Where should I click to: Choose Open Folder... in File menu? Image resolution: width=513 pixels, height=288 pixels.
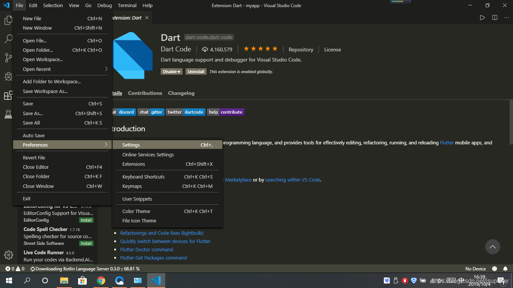63,50
